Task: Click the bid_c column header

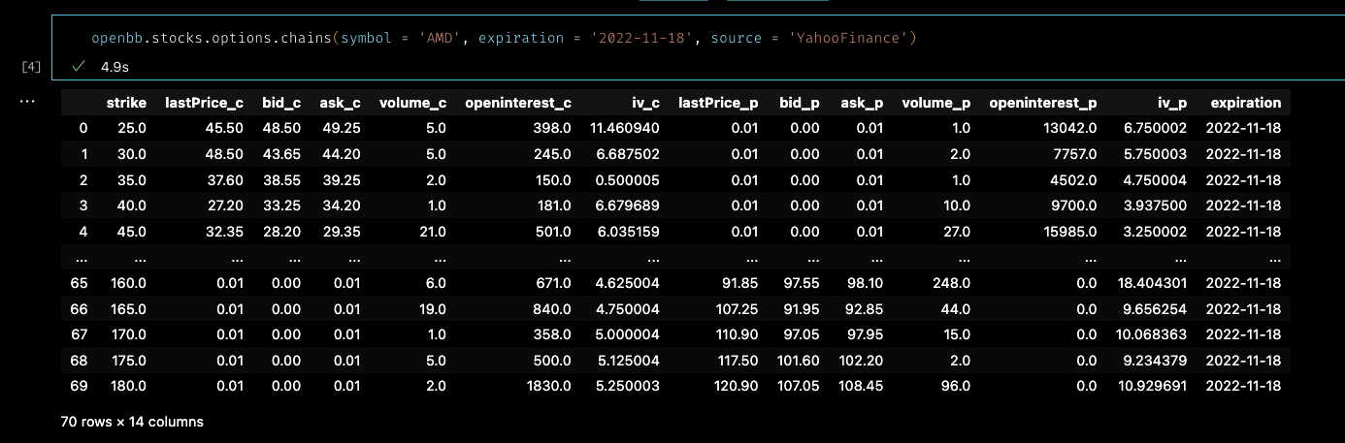Action: pos(282,102)
